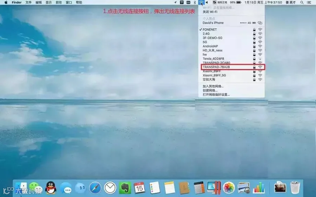Open the blue round face app in Dock
Image resolution: width=316 pixels, height=197 pixels.
click(x=80, y=188)
